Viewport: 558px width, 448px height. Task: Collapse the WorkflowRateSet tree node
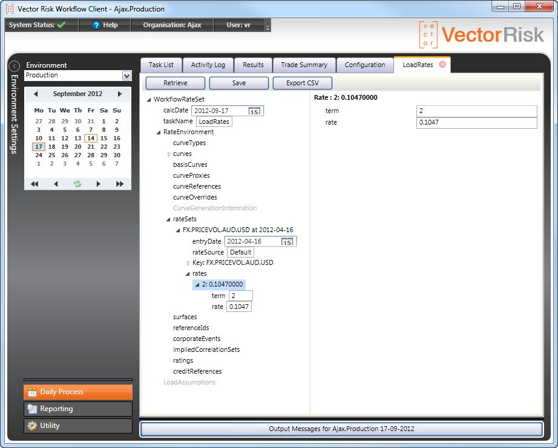[149, 100]
